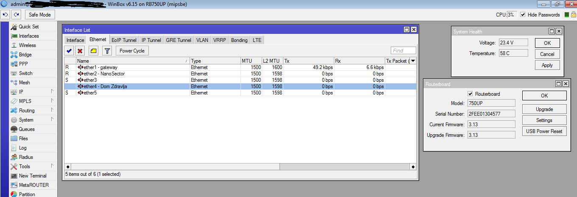This screenshot has height=197, width=577.
Task: Open the column selector dropdown arrow
Action: point(413,61)
